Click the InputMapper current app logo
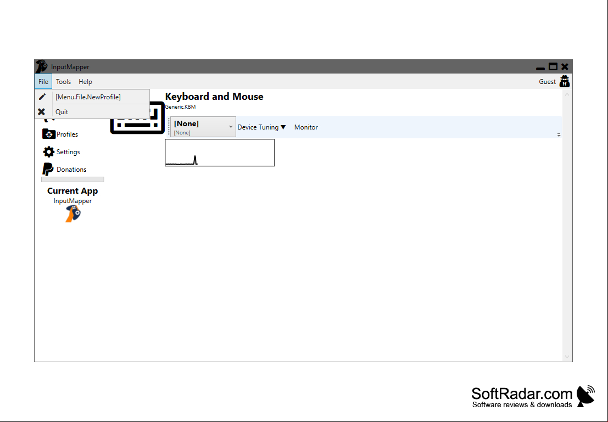 click(73, 214)
